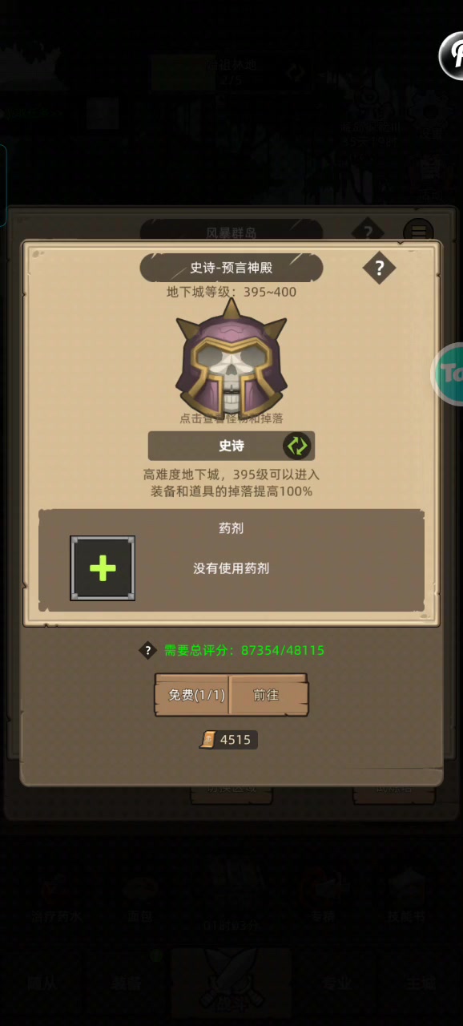Tap the 史诗-预言神殿 title banner
Image resolution: width=463 pixels, height=1026 pixels.
[231, 268]
